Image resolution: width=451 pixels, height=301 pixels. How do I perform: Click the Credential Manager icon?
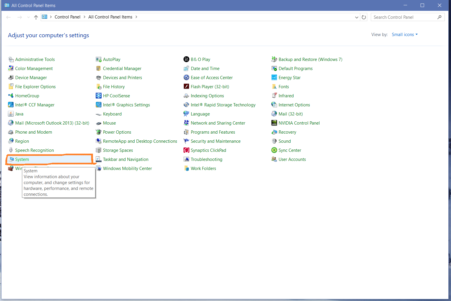99,69
